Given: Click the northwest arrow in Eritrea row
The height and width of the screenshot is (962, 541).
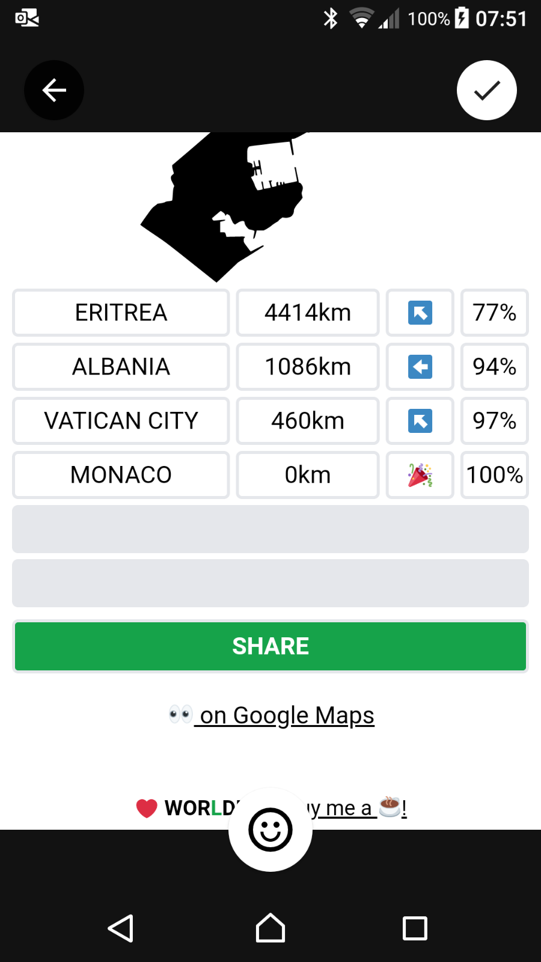Looking at the screenshot, I should click(420, 313).
